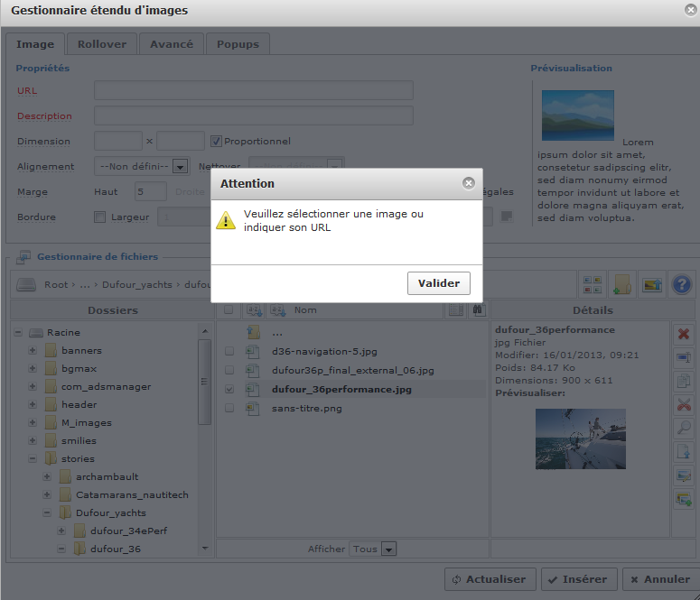Screen dimensions: 700x600
Task: Click the scissors cut icon
Action: pyautogui.click(x=684, y=404)
